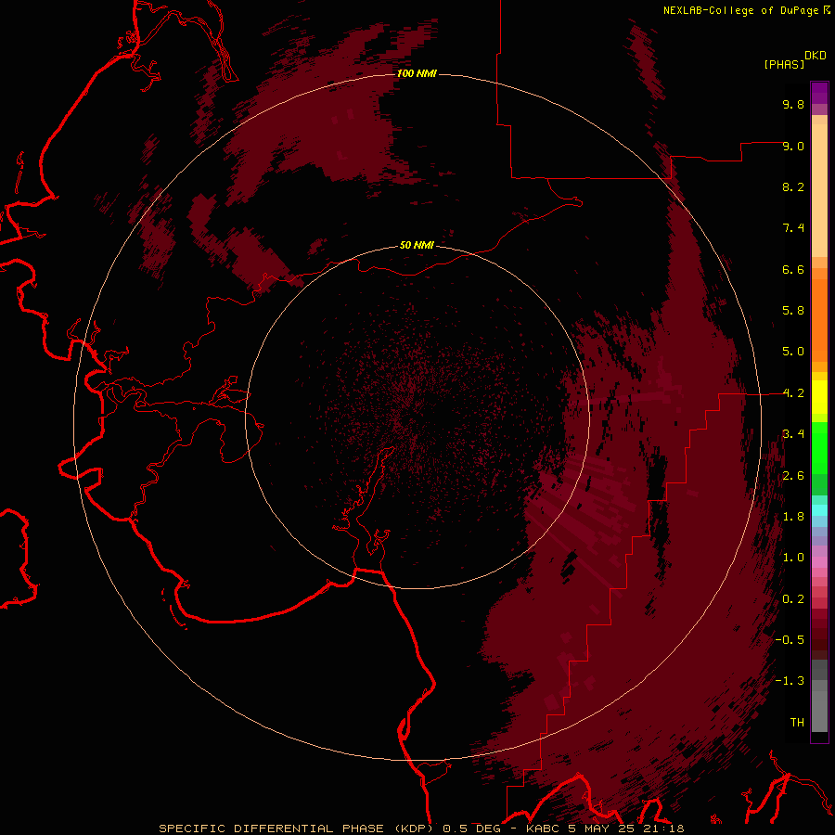
Task: Click the 1.8 value on the color scale
Action: point(793,517)
